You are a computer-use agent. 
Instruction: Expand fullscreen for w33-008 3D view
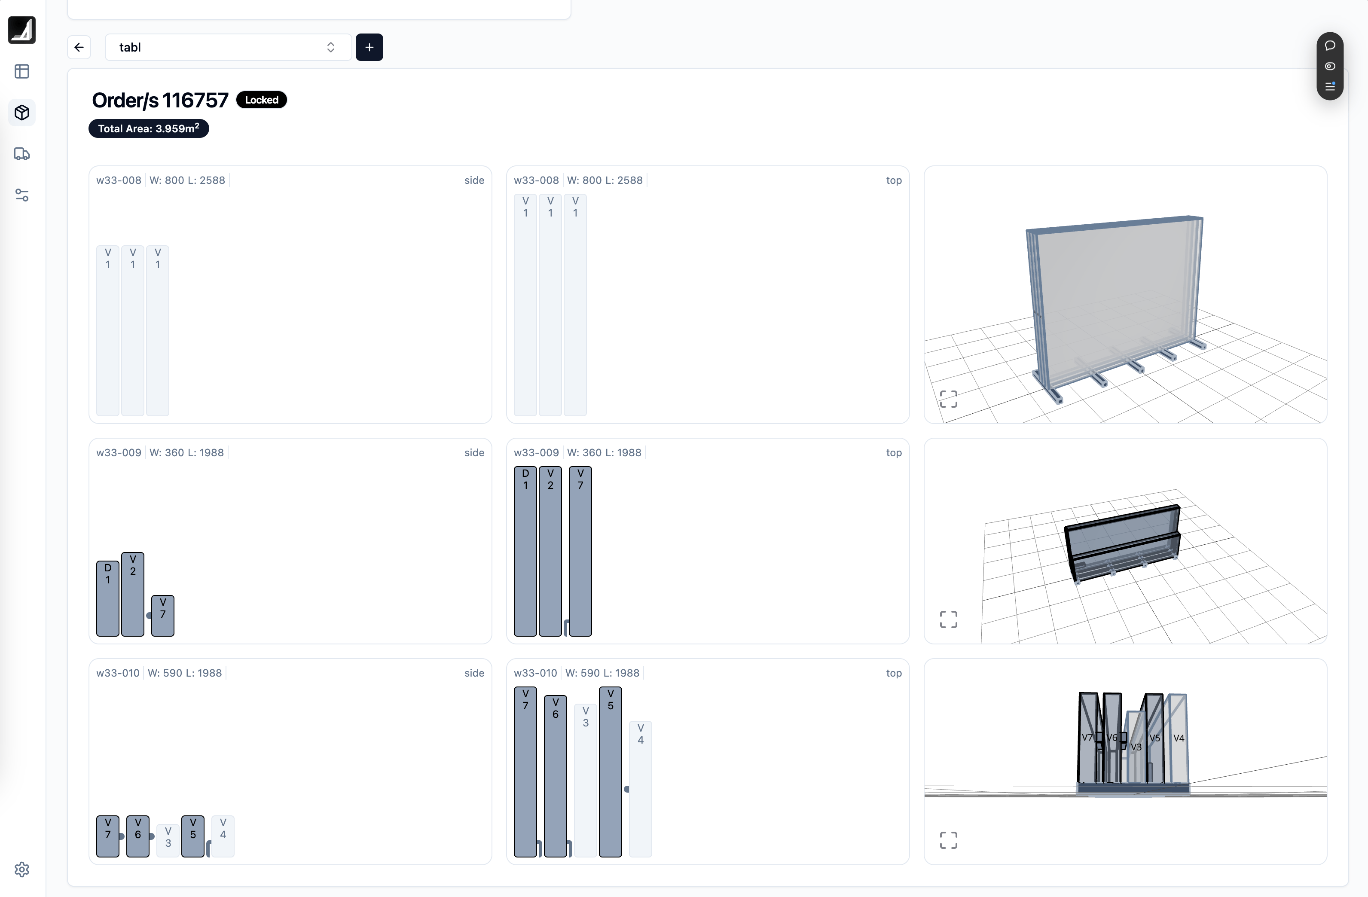click(948, 399)
